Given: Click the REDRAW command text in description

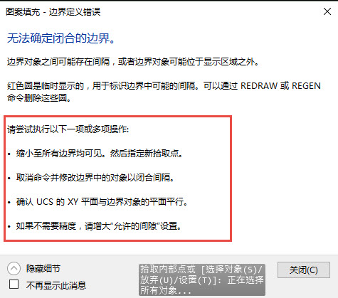Looking at the screenshot, I should pyautogui.click(x=259, y=85).
